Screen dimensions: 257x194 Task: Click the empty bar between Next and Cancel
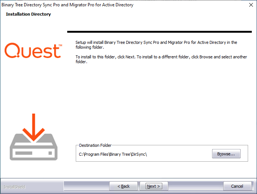tap(196, 186)
